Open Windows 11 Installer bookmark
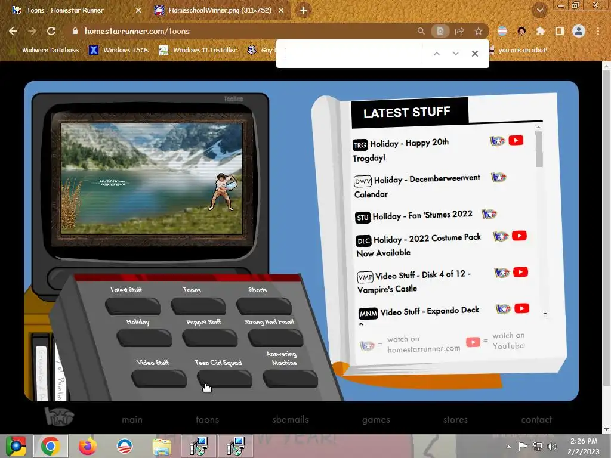The height and width of the screenshot is (458, 611). point(198,50)
